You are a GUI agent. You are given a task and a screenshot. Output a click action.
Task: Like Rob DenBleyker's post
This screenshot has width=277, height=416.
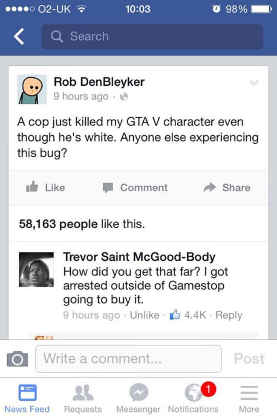(46, 187)
